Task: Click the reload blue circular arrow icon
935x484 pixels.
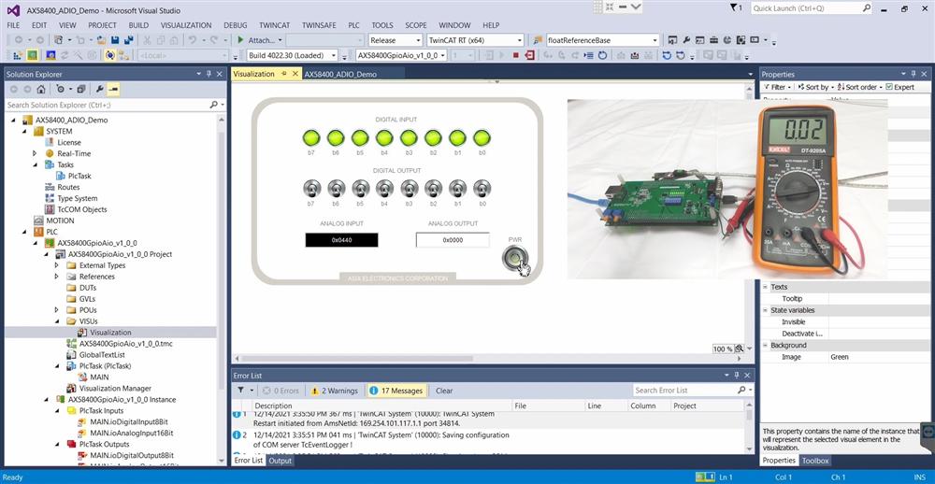Action: pos(603,55)
